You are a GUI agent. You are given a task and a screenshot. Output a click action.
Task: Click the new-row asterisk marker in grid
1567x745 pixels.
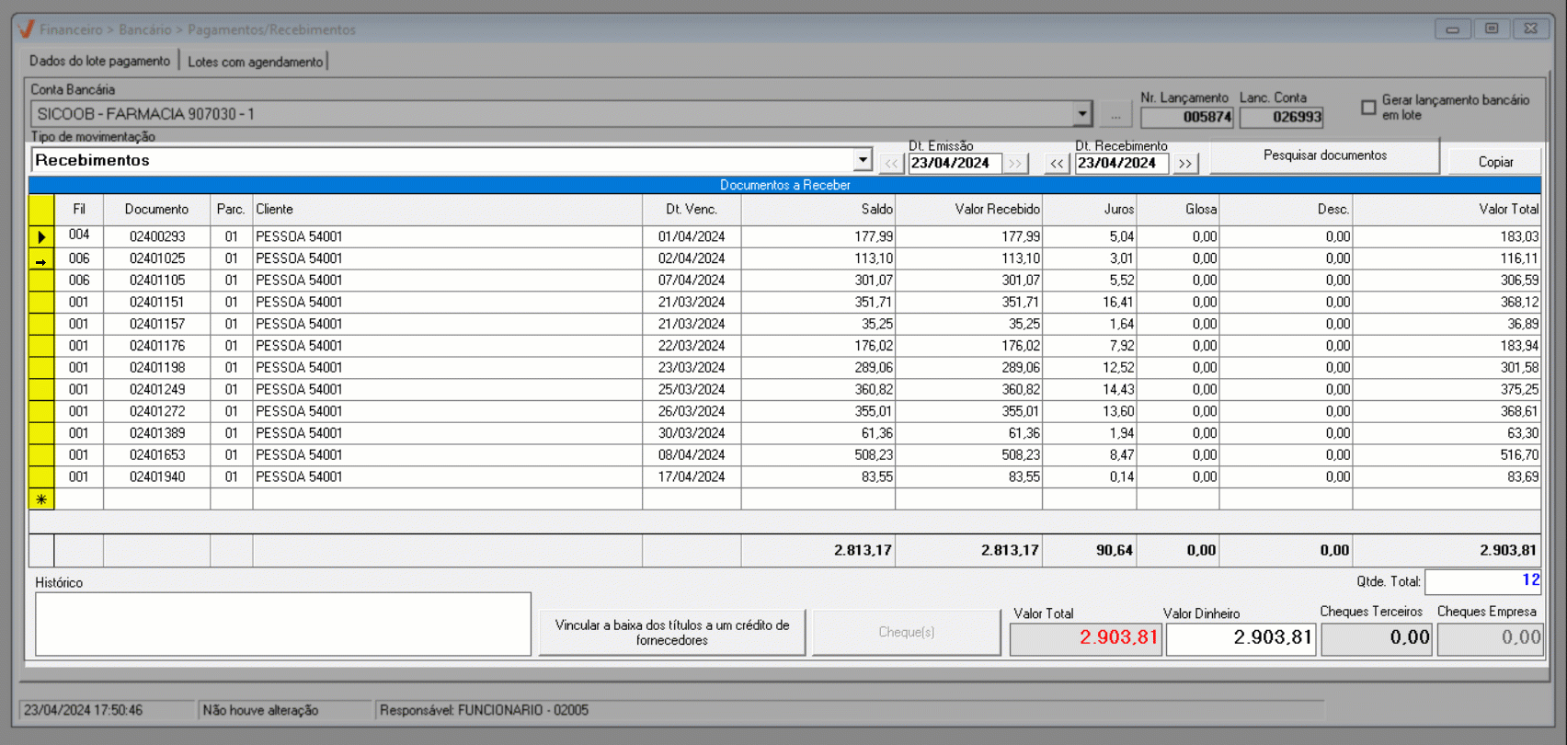(41, 499)
